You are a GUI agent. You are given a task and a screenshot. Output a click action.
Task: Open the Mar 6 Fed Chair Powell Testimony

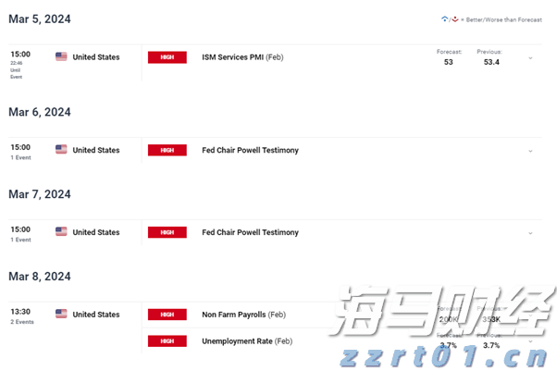coord(250,150)
